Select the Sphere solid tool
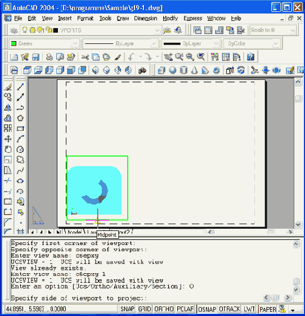305x316 pixels. click(173, 70)
